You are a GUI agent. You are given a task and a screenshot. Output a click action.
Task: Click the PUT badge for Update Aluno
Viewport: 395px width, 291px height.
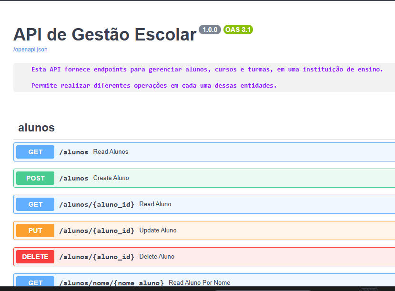tap(35, 230)
